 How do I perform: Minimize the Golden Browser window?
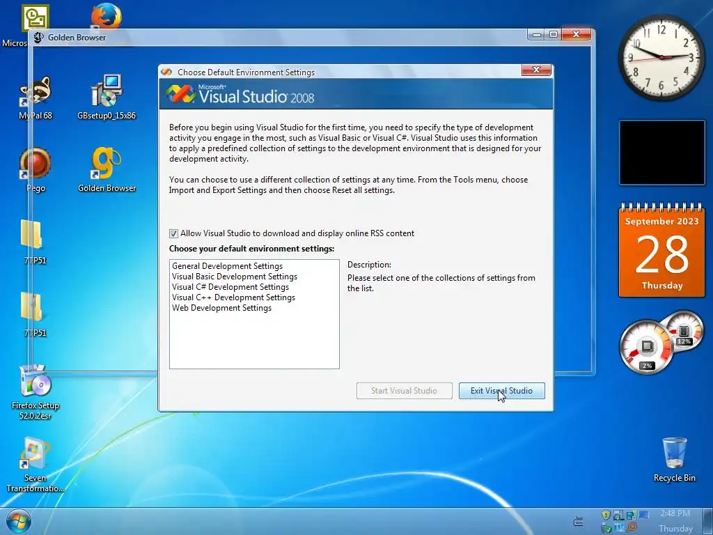pos(537,35)
